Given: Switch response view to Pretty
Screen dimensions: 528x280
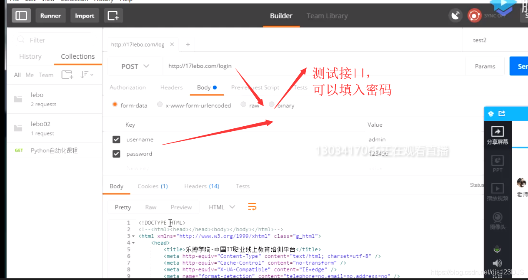Looking at the screenshot, I should click(123, 207).
